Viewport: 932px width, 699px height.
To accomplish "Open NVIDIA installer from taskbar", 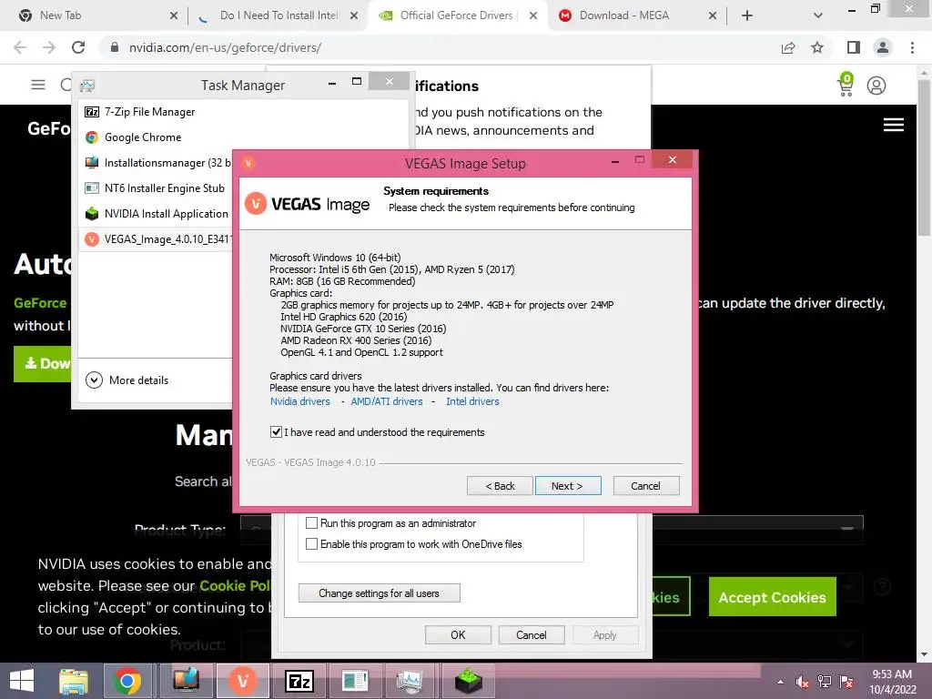I will point(469,681).
